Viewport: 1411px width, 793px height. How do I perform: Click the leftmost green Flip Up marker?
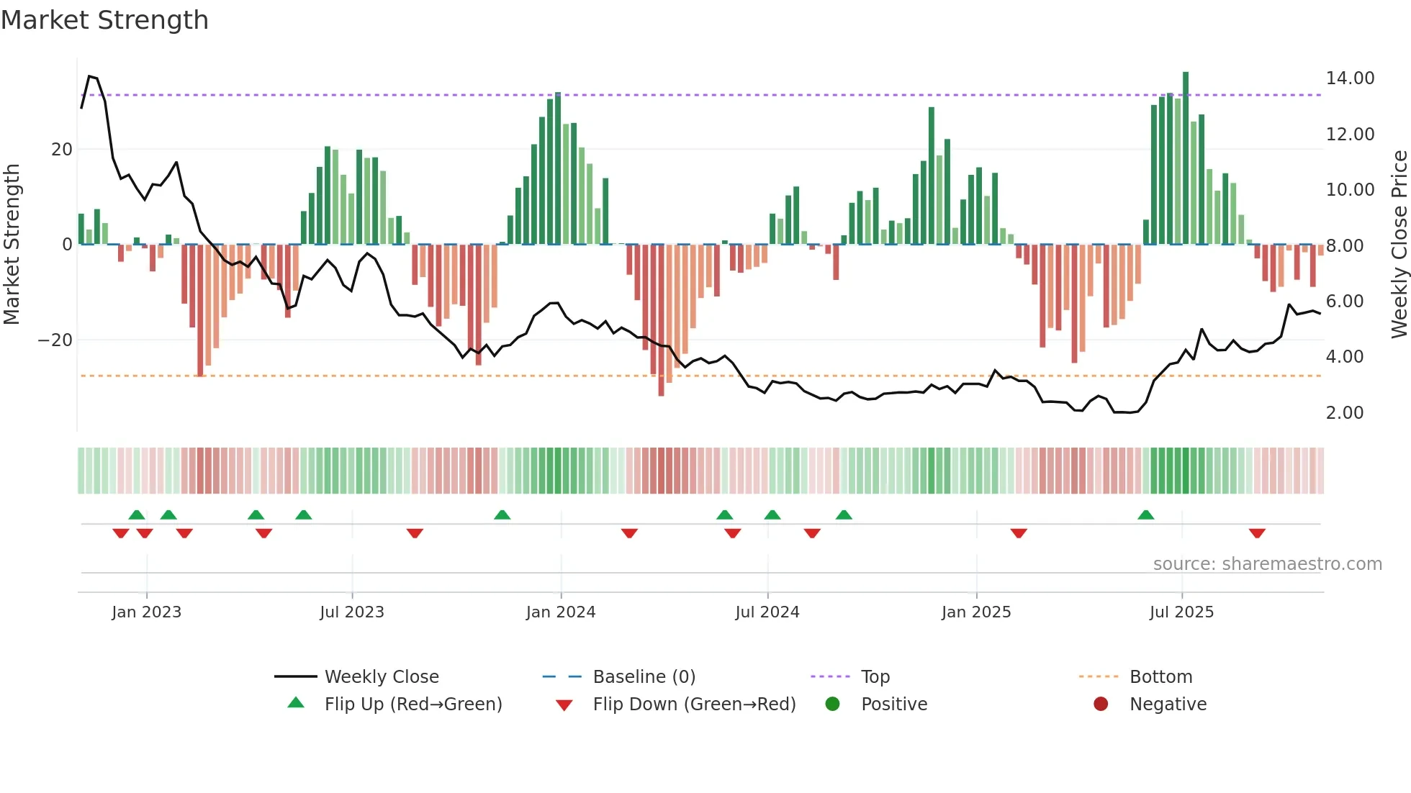(137, 515)
